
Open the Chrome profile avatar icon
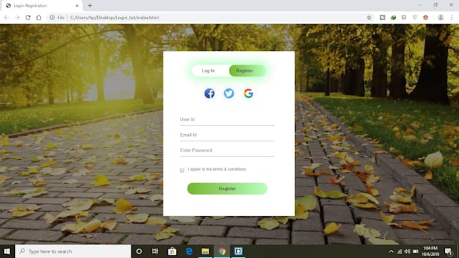(441, 18)
